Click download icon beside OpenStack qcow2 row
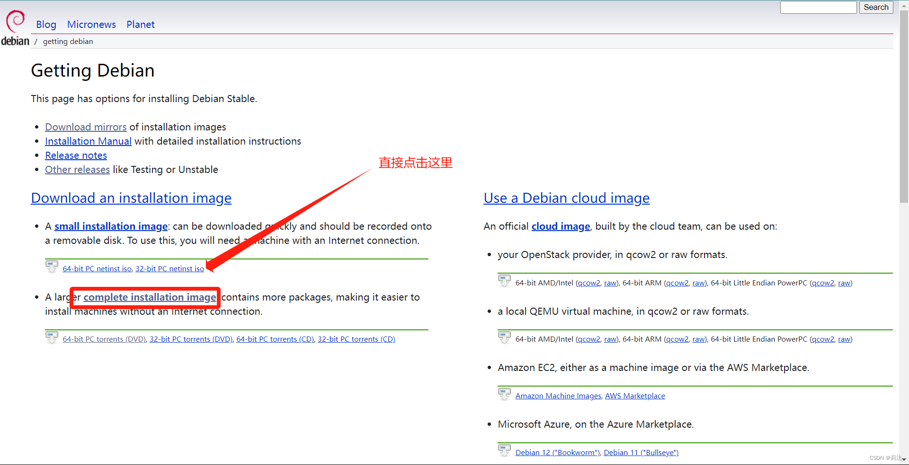Viewport: 909px width, 465px height. point(504,281)
